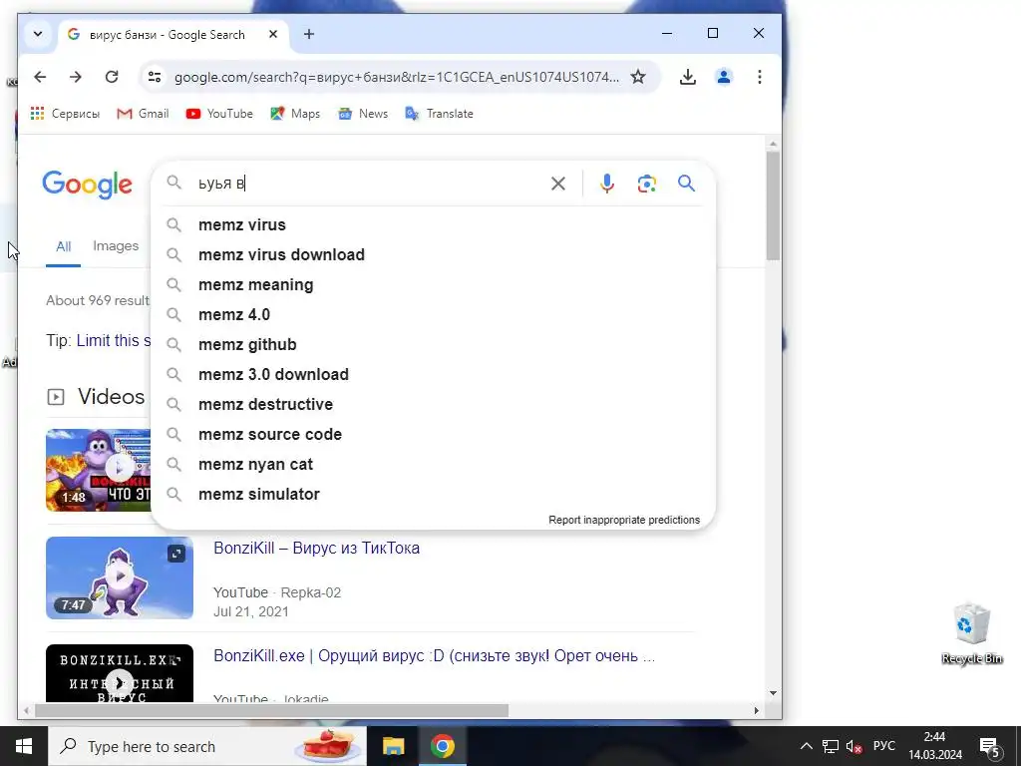
Task: Click into the Google search text field
Action: 368,184
